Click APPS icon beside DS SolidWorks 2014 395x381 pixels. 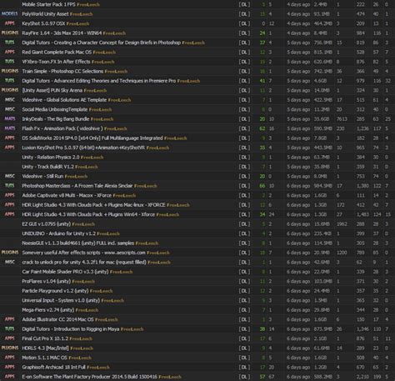click(9, 138)
